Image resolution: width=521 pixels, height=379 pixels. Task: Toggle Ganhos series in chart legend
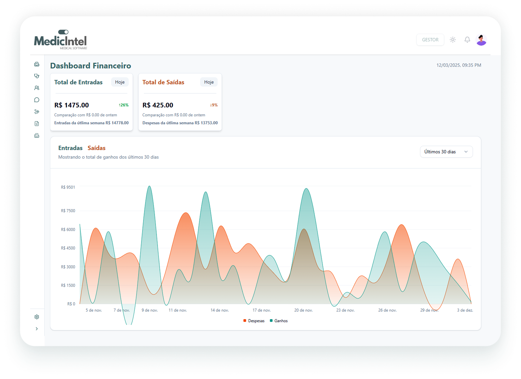[281, 321]
